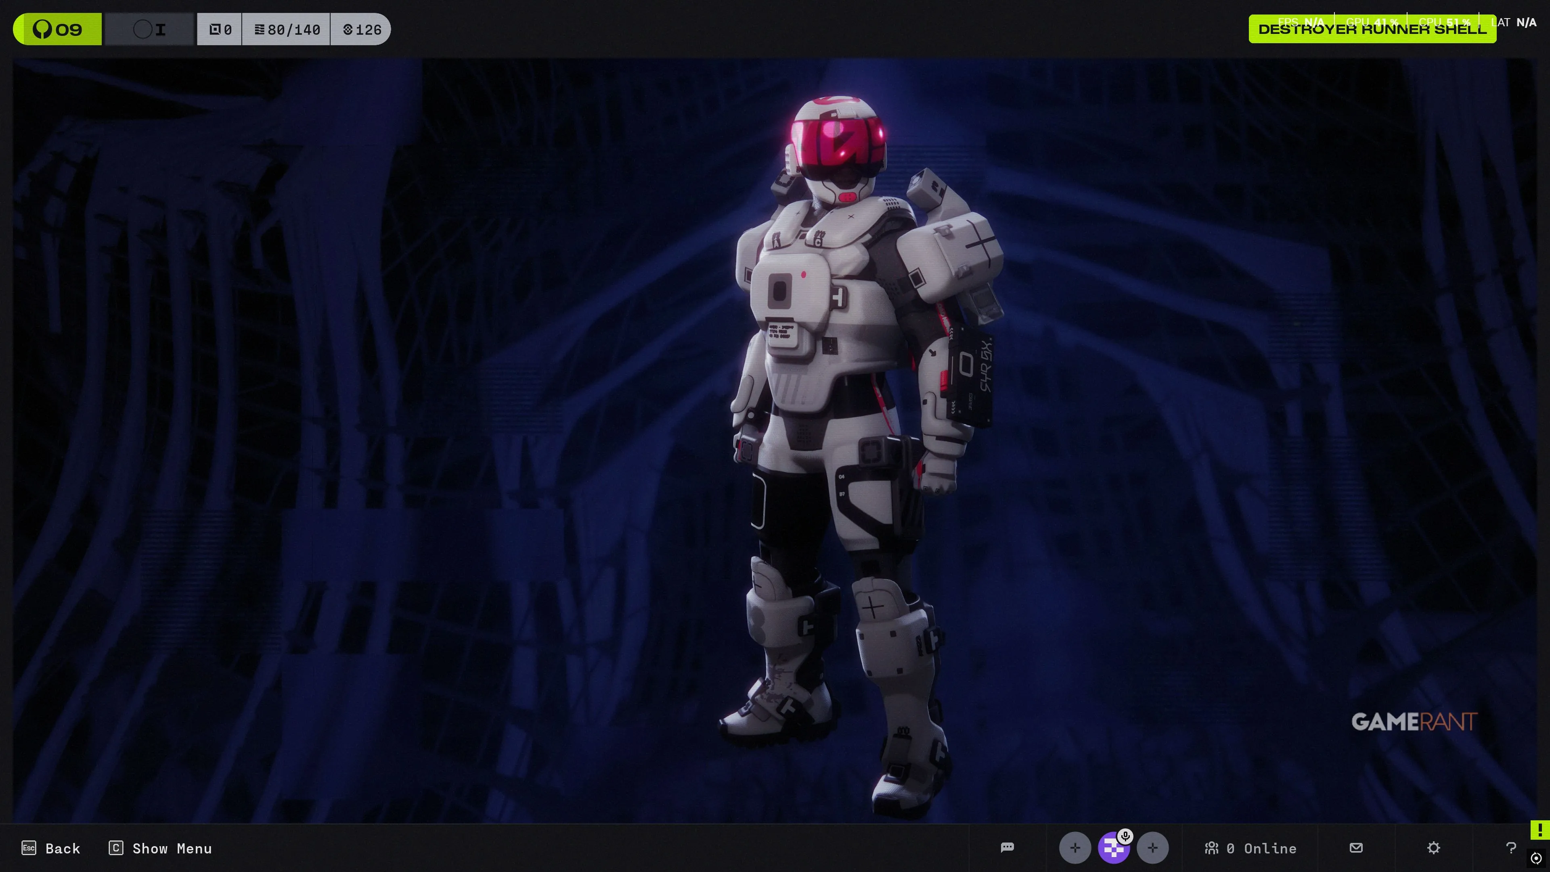1550x872 pixels.
Task: Click the credits counter showing 126
Action: [362, 29]
